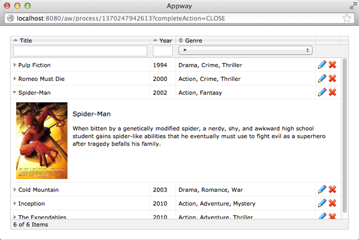Screen dimensions: 359x240
Task: Click genre text 'Action, Fantasy'
Action: [x=200, y=93]
